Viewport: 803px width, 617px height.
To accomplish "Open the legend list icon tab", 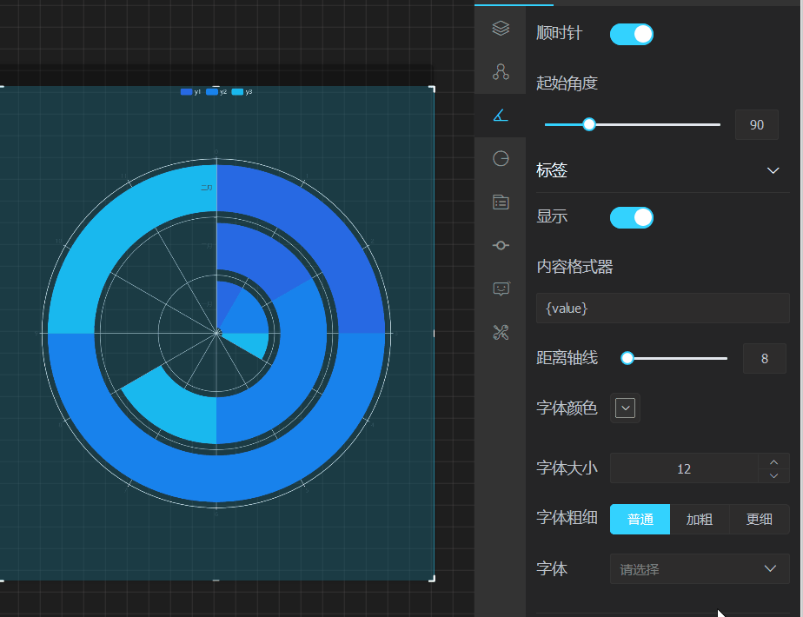I will tap(501, 202).
